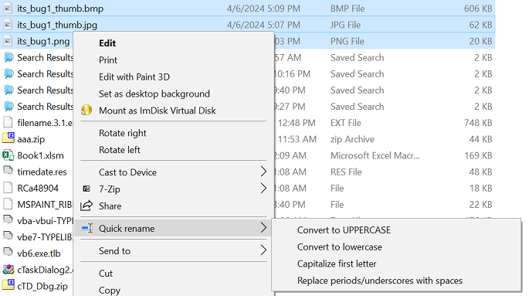This screenshot has height=296, width=532.
Task: Select the aaa.zip archive icon
Action: [x=8, y=138]
